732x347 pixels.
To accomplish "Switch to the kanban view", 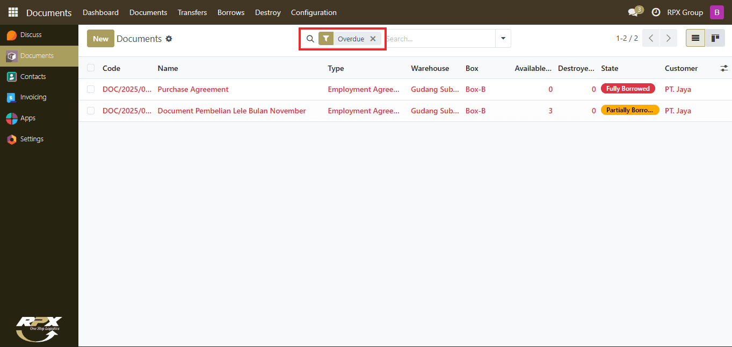I will 715,38.
